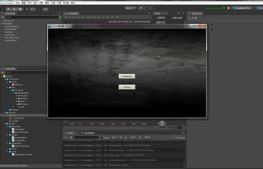The image size is (263, 169).
Task: Toggle the Collapse checkbox in console
Action: pos(173,137)
